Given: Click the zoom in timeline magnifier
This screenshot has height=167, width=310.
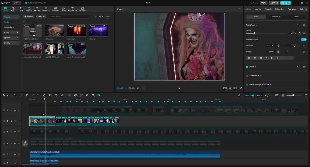Looking at the screenshot, I should pos(306,95).
